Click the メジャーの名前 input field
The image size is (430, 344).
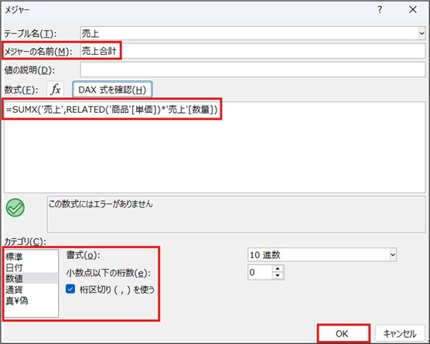point(253,51)
